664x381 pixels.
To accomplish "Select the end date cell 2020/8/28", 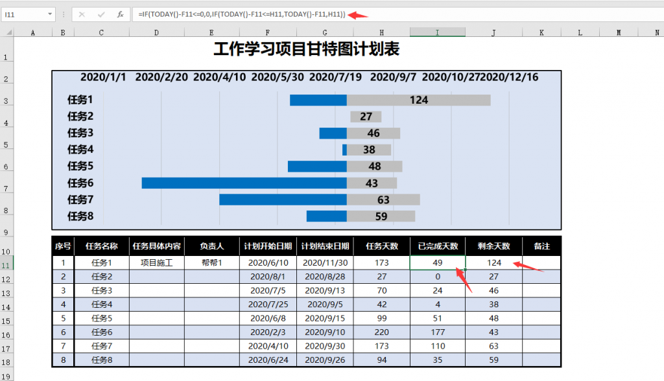I will point(326,277).
